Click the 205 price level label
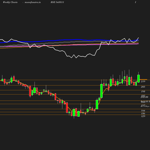Screen dimensions: 150x150 coord(143,87)
